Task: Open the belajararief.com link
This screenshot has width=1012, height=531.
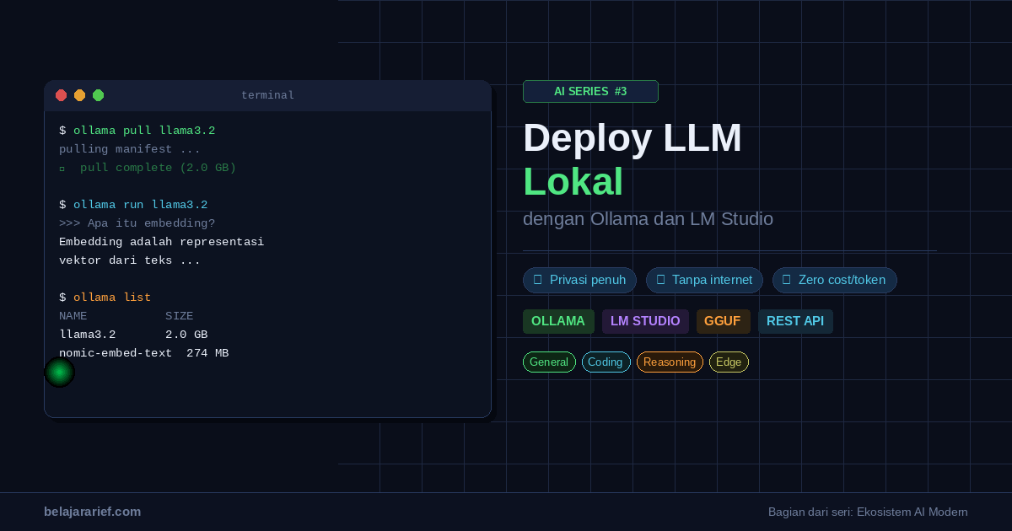Action: pos(93,512)
